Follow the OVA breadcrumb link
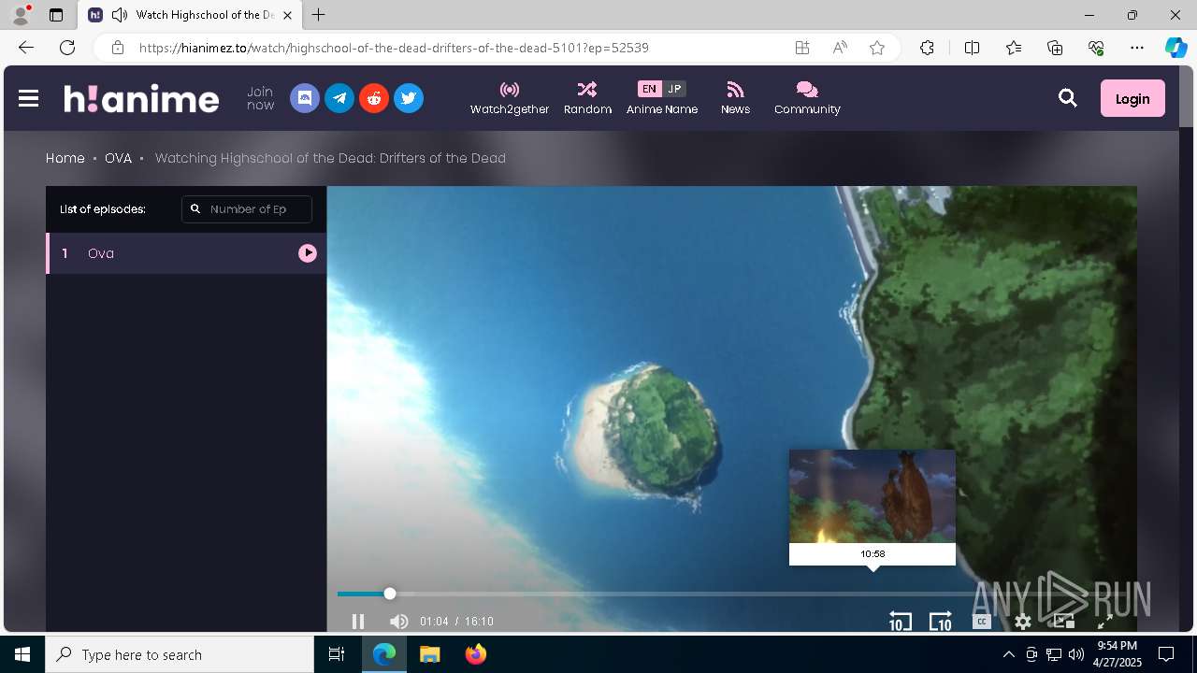Viewport: 1197px width, 673px height. click(118, 158)
